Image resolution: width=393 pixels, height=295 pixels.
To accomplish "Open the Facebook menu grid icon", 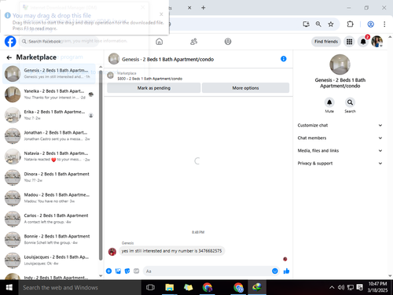I will [349, 42].
